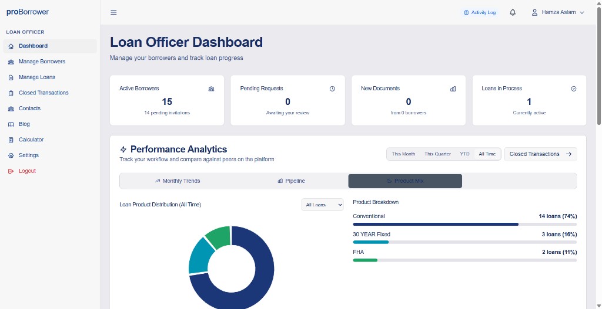Click the Pipeline bar chart icon
Image resolution: width=602 pixels, height=309 pixels.
pos(280,181)
